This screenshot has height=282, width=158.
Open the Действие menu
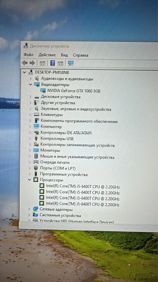point(47,55)
